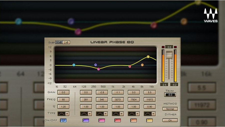Click LF band Freq field 60
This screenshot has width=225, height=127.
[x=63, y=99]
